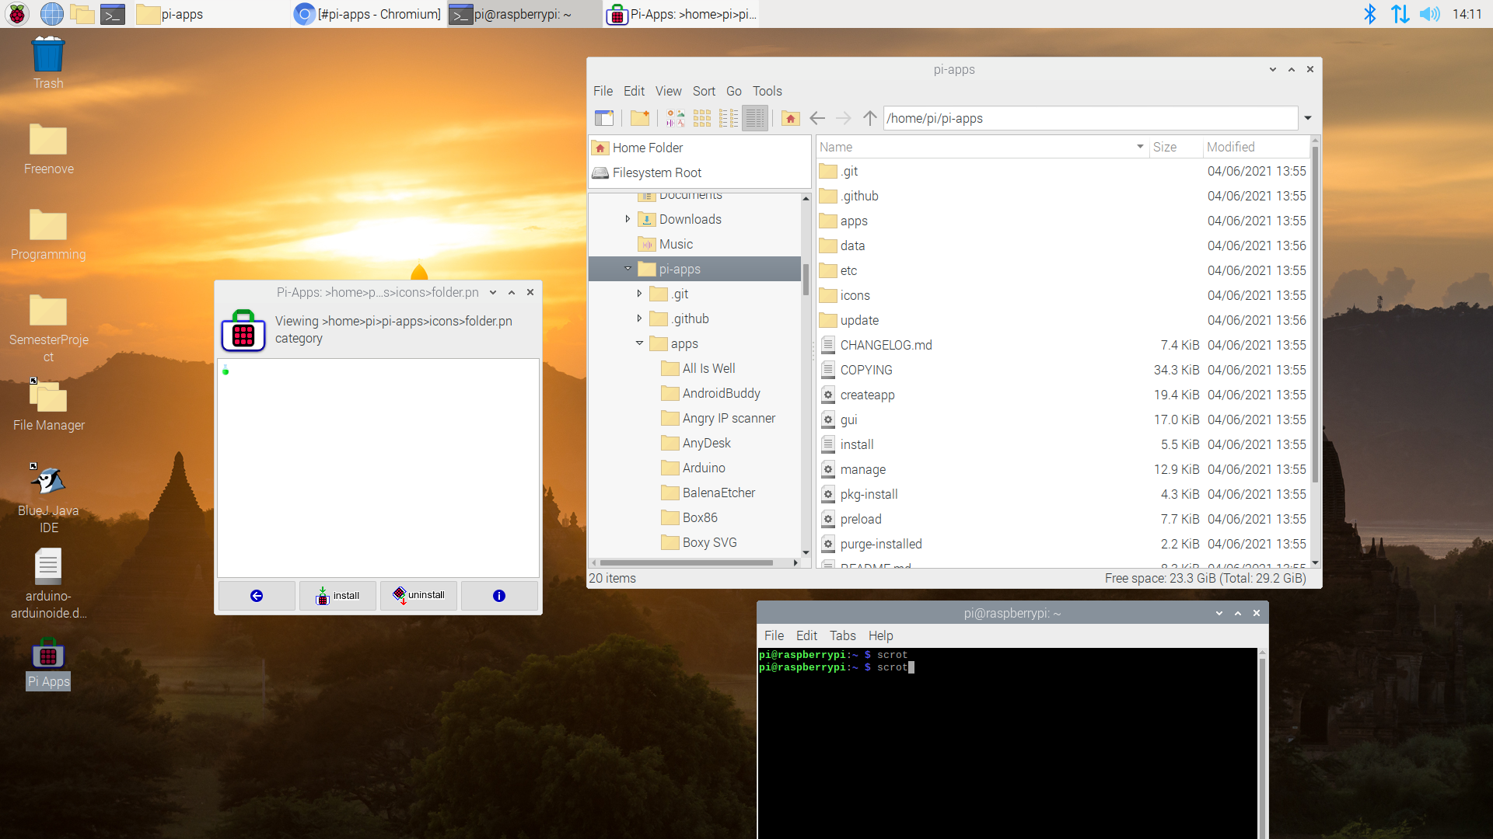Collapse the pi-apps tree node

628,269
